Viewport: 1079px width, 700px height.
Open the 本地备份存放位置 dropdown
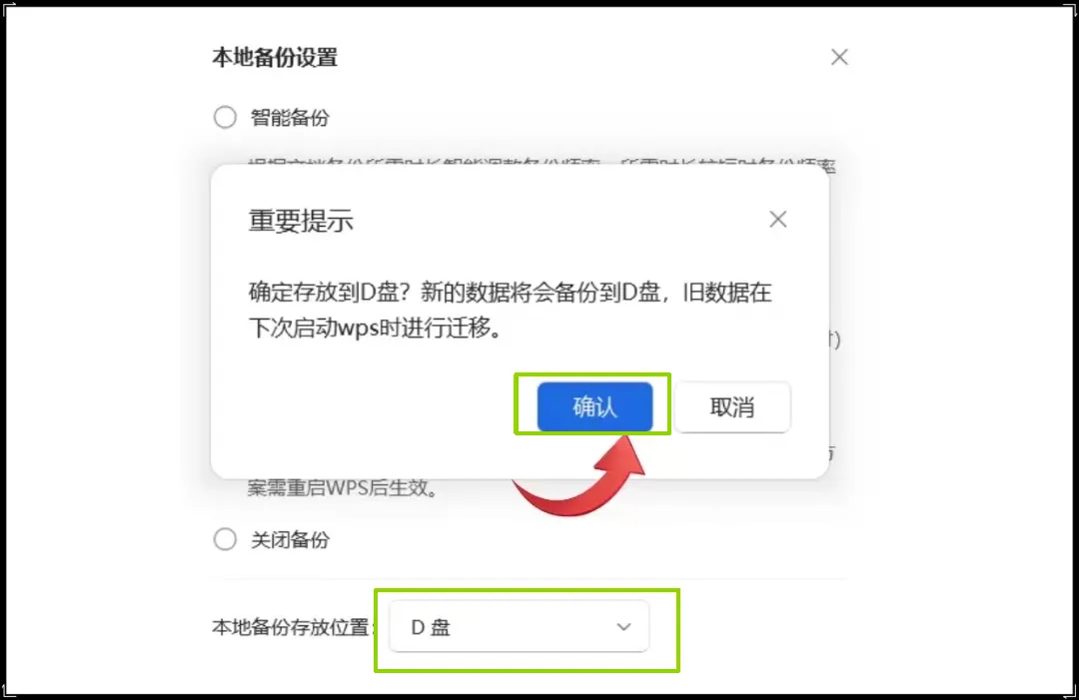coord(519,626)
